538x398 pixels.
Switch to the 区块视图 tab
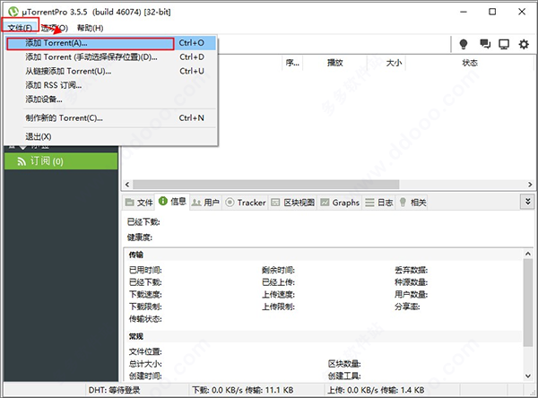(x=292, y=203)
